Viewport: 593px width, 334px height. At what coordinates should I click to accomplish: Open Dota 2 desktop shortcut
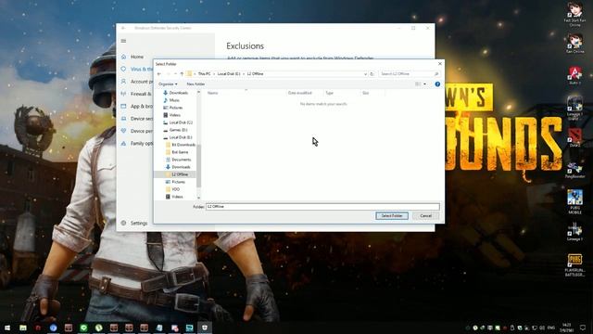click(574, 137)
